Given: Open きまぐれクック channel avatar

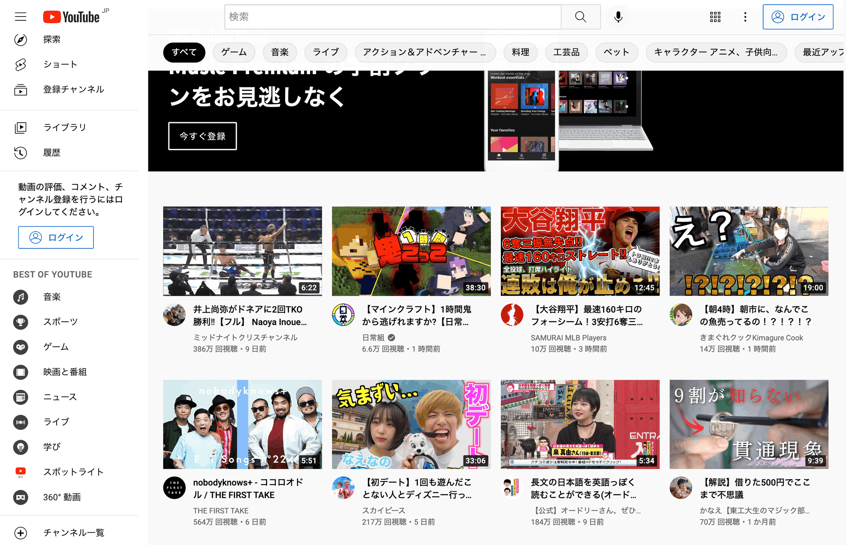Looking at the screenshot, I should pos(681,315).
